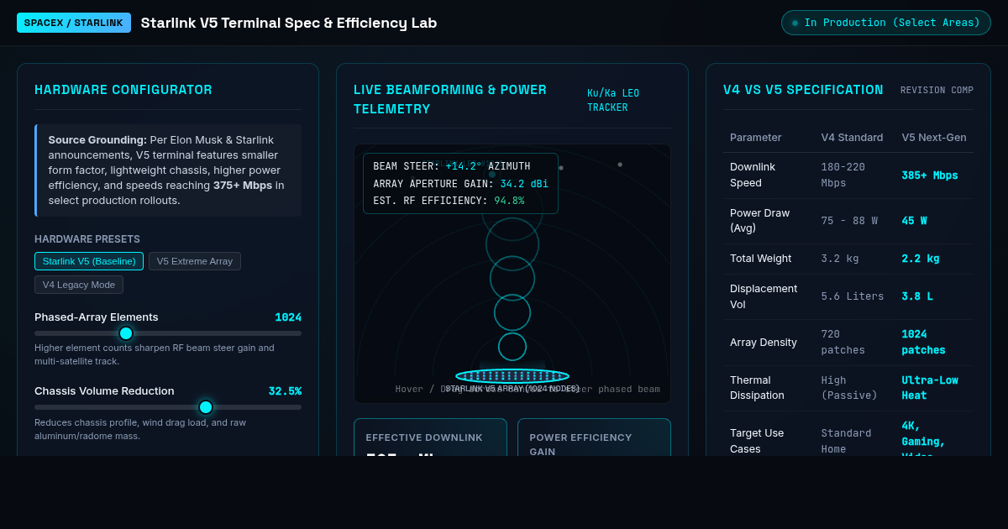Image resolution: width=1008 pixels, height=529 pixels.
Task: Click the Ultra-Low Heat value
Action: [930, 388]
